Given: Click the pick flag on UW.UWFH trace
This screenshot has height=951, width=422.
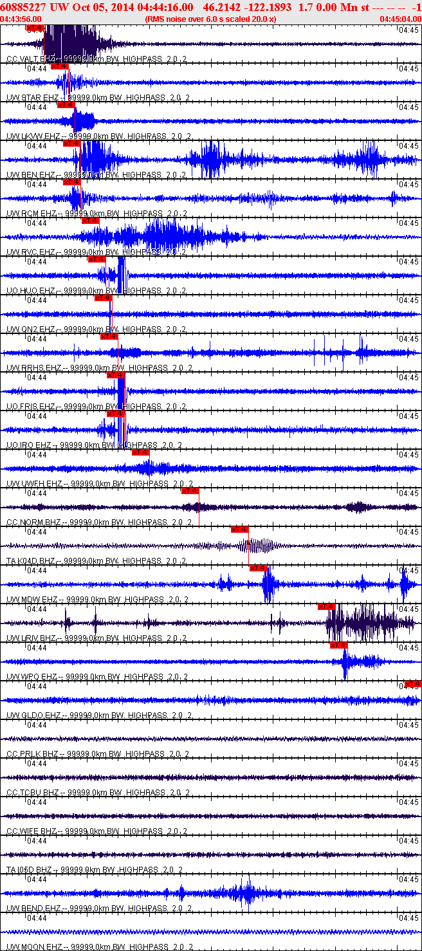Looking at the screenshot, I should (140, 452).
